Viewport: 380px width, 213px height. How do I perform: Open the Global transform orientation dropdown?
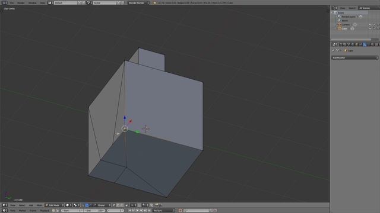(104, 205)
